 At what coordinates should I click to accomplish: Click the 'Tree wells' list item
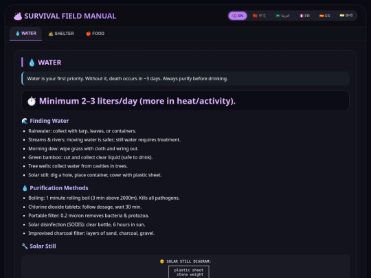[78, 166]
